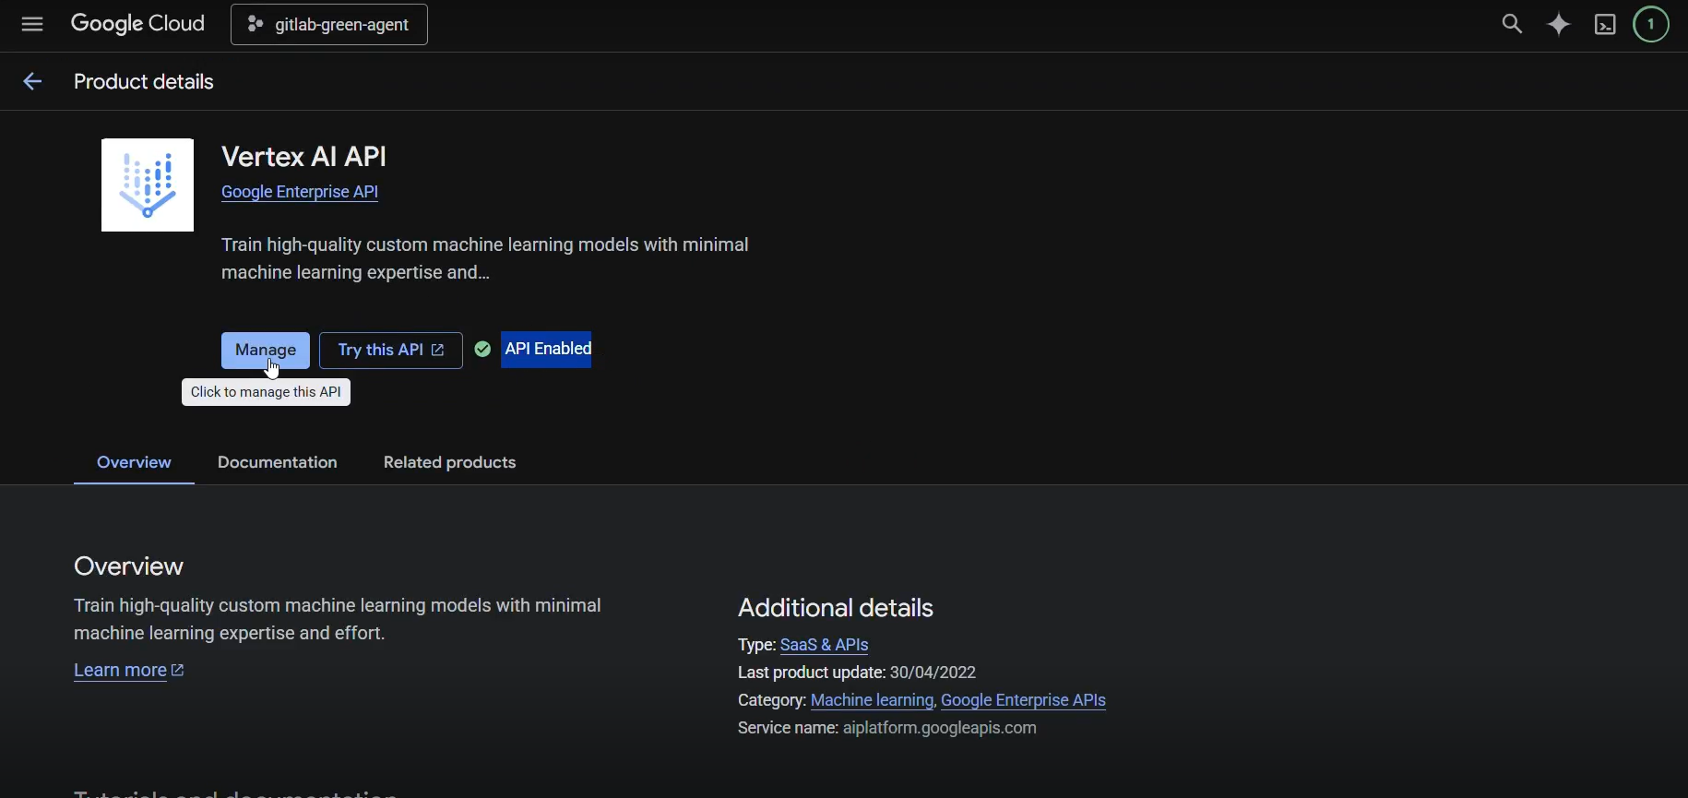Screen dimensions: 1688x798
Task: Click the green API enabled checkmark icon
Action: pos(482,349)
